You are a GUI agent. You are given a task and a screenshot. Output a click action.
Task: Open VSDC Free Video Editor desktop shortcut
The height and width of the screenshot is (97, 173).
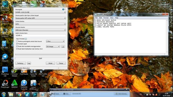point(5,6)
